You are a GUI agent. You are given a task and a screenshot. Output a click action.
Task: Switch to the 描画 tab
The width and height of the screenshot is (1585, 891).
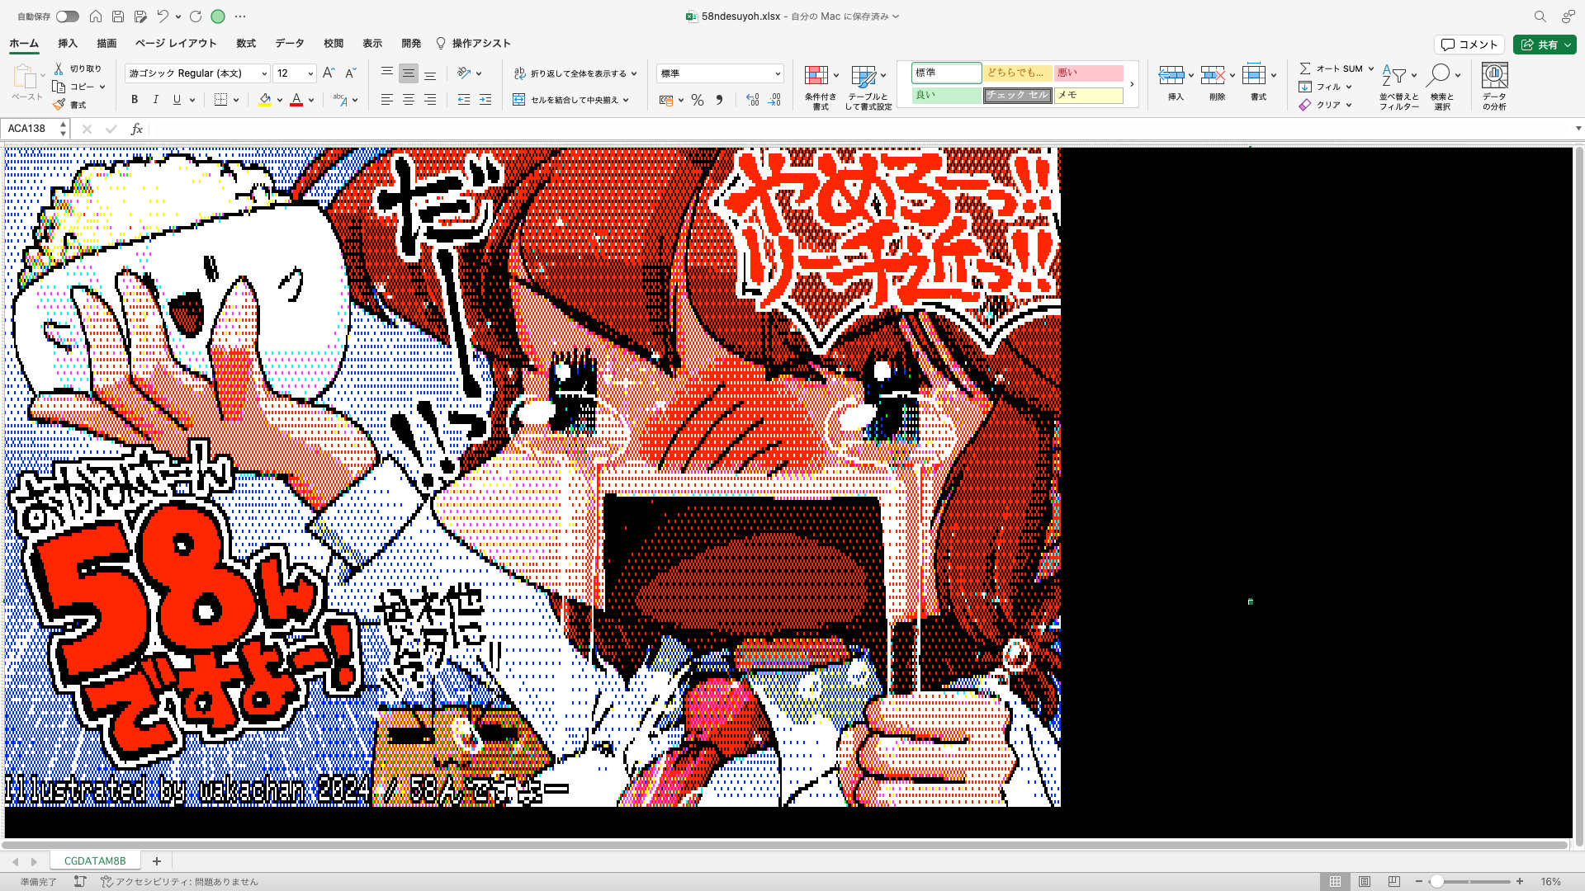click(x=106, y=43)
